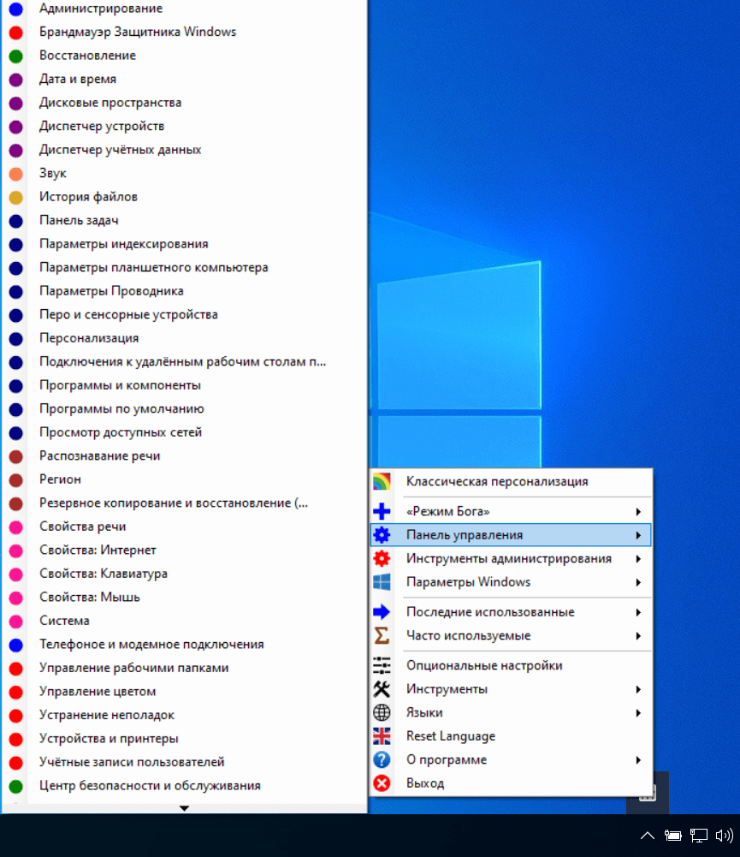Open Устранение неполадок

[x=184, y=715]
